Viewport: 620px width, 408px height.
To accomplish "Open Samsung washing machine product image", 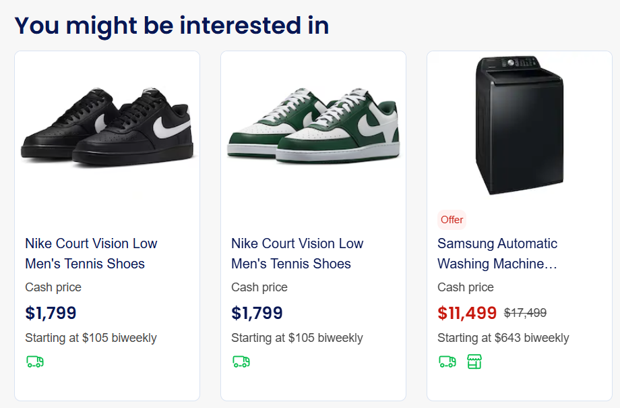I will [x=520, y=125].
